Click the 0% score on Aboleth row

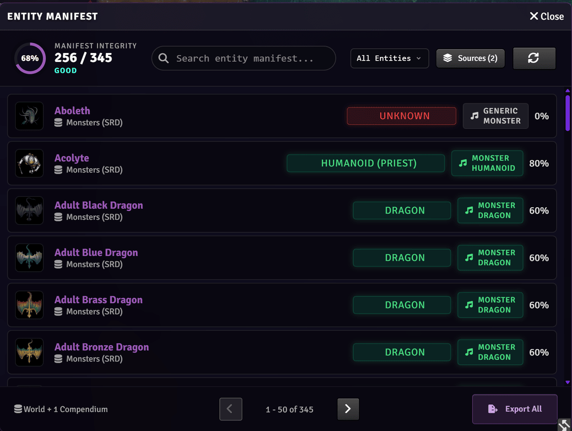click(541, 116)
